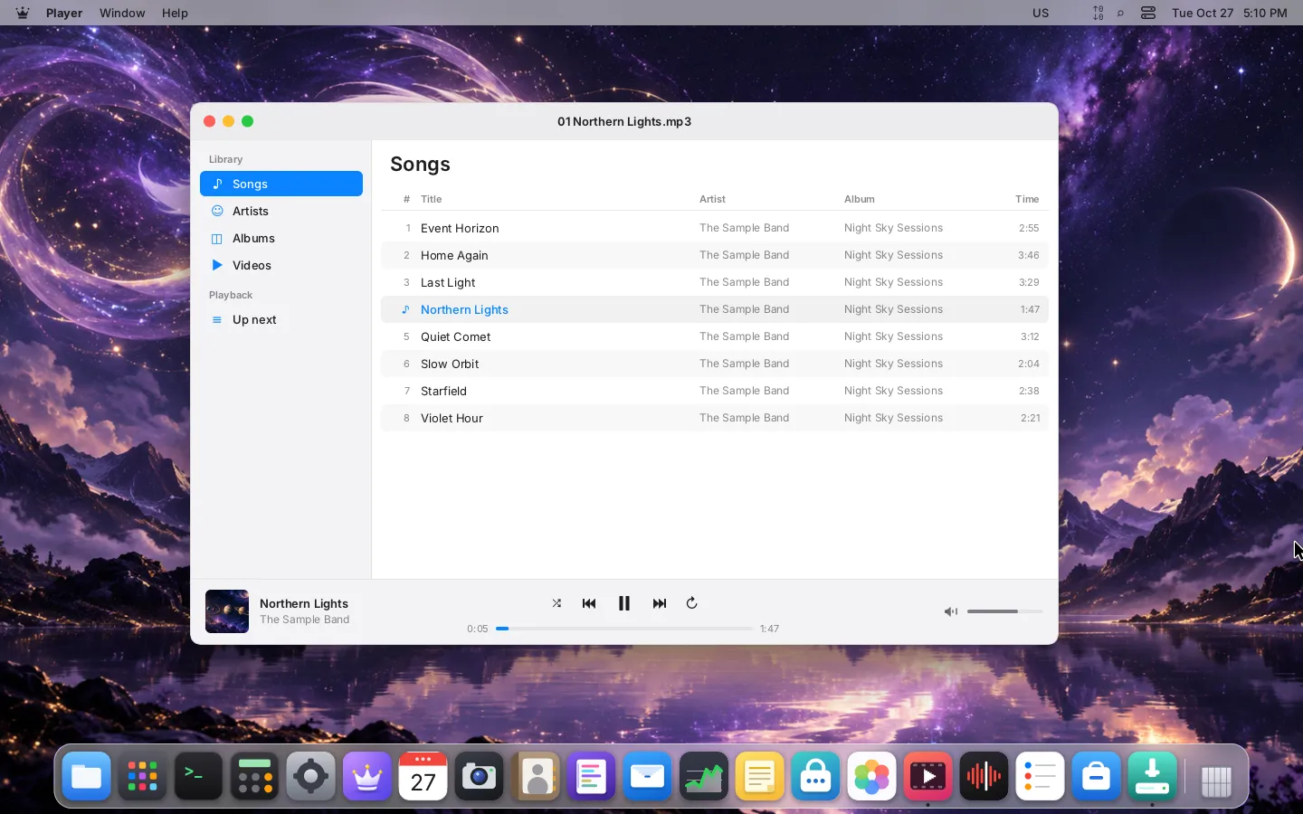Show the Up next queue
This screenshot has height=814, width=1303.
pyautogui.click(x=281, y=319)
